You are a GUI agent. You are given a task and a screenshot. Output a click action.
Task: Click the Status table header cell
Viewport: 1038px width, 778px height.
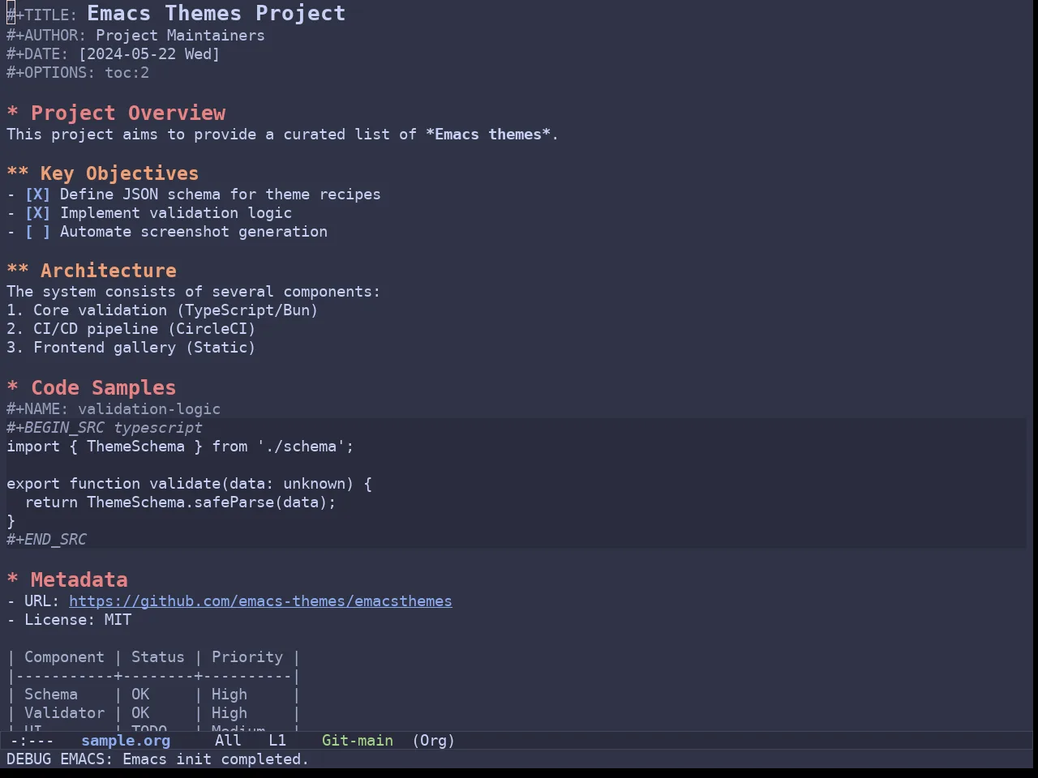tap(158, 657)
